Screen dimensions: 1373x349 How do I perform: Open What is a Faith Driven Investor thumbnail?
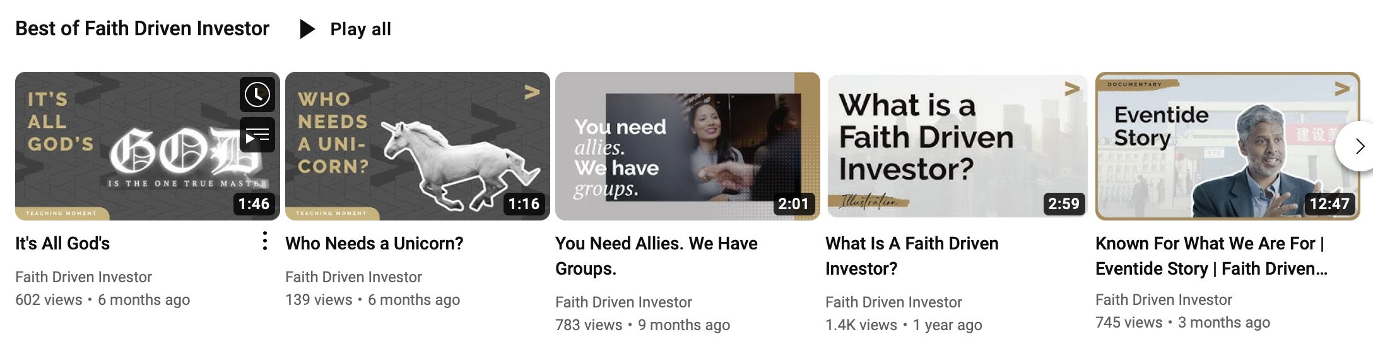958,146
